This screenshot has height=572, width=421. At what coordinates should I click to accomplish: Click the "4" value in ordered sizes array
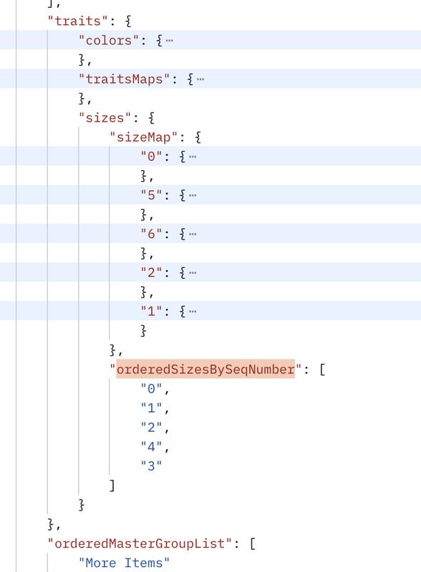151,446
